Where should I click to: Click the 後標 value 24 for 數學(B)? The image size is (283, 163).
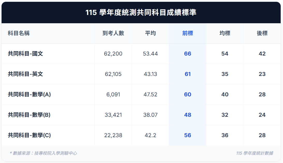point(262,115)
